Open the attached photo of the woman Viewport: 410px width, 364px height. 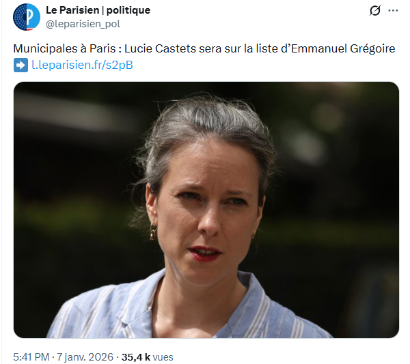pyautogui.click(x=206, y=210)
